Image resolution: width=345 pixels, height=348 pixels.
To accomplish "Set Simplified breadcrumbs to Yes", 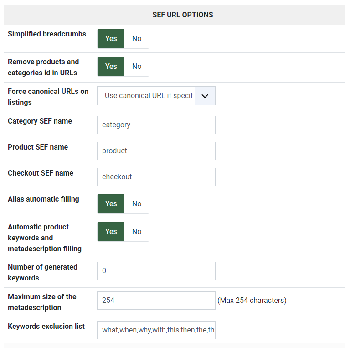I will (111, 39).
